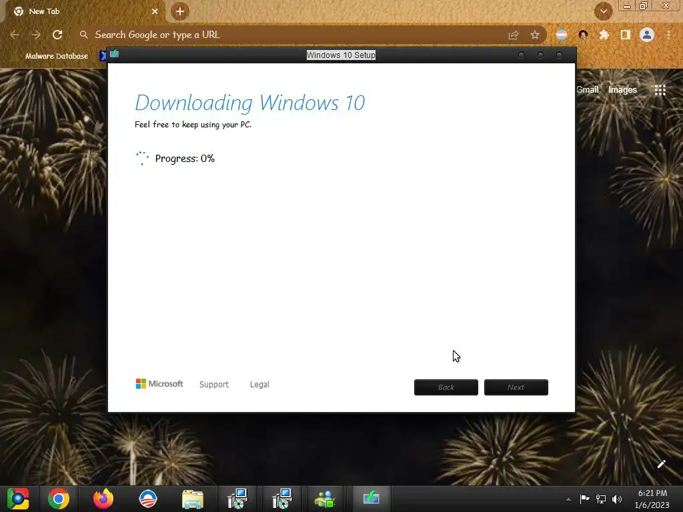Click the Legal link in setup
The image size is (683, 512).
259,385
